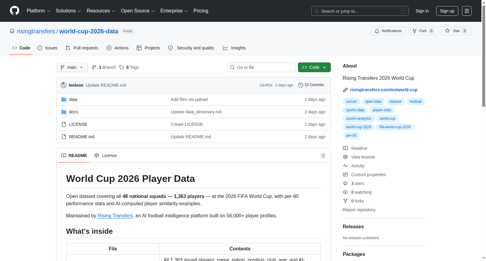
Task: Open the README outline list icon
Action: pyautogui.click(x=323, y=156)
